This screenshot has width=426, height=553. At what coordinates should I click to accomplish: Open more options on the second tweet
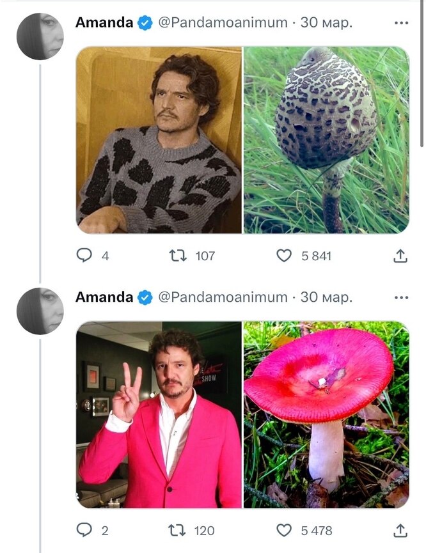pos(401,297)
